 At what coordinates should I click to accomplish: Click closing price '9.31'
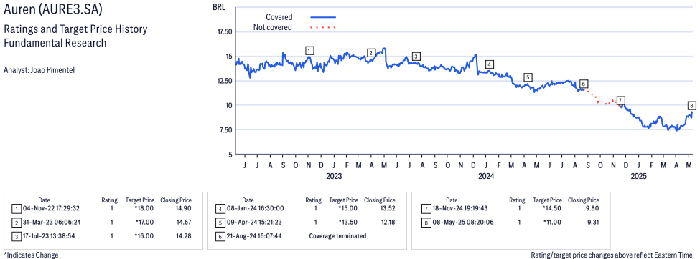point(592,222)
